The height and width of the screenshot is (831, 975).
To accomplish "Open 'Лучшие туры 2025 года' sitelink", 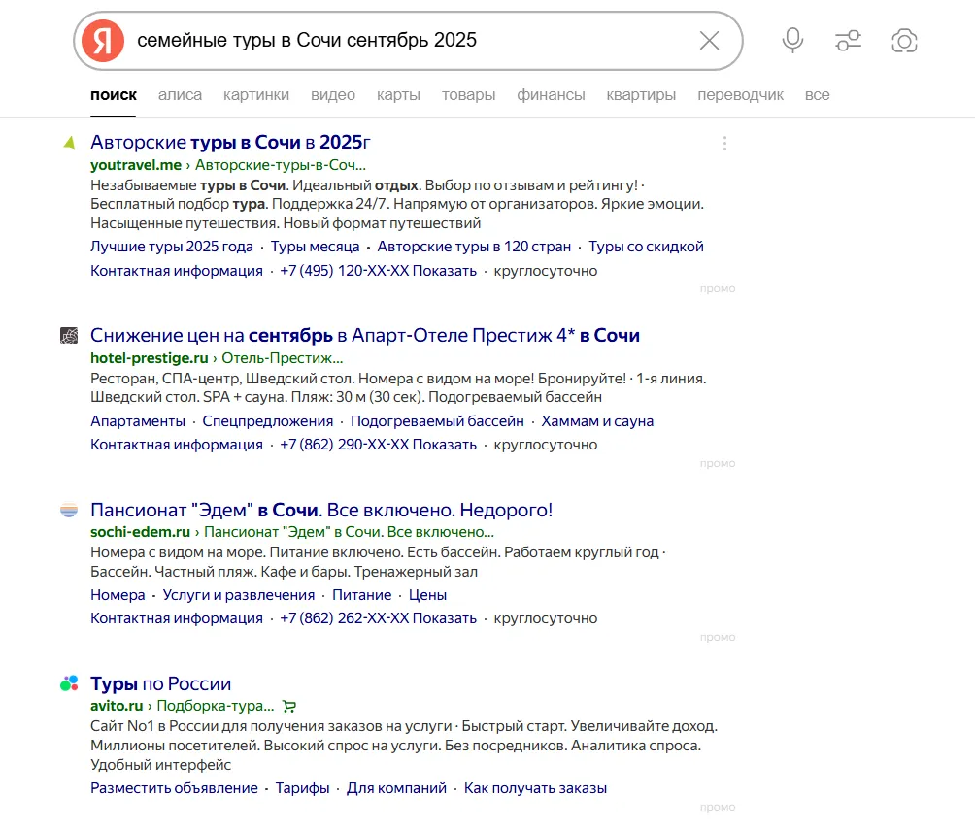I will click(172, 247).
